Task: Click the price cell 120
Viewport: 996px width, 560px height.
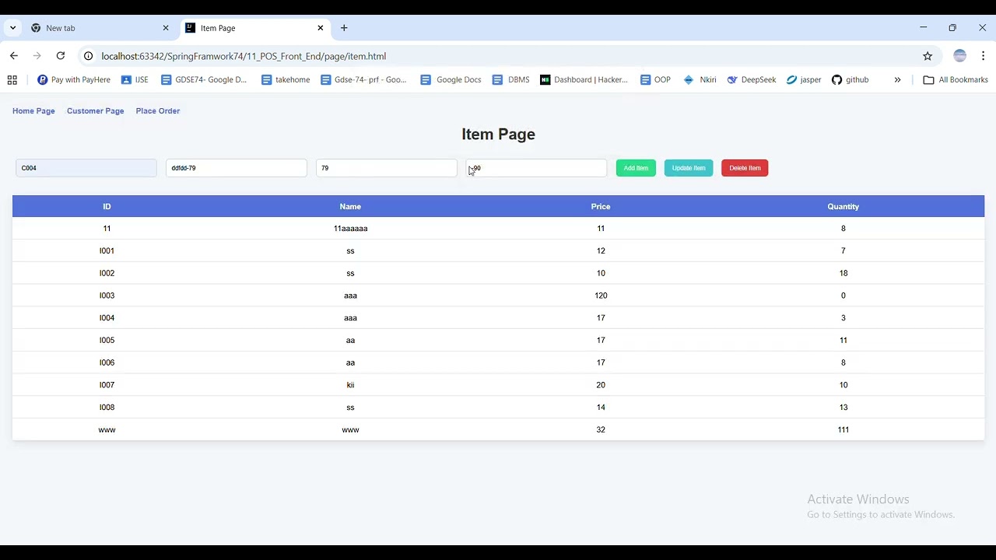Action: tap(601, 296)
